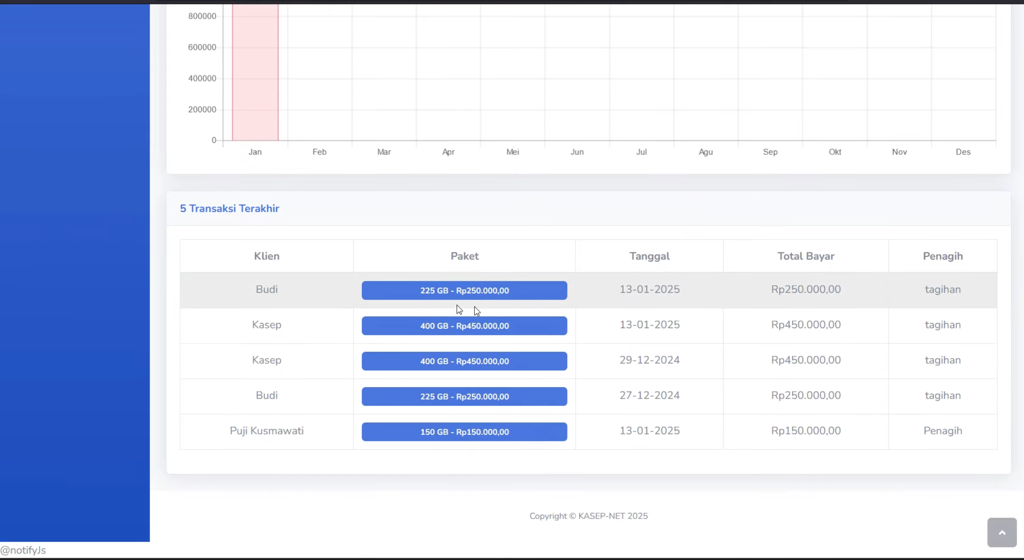
Task: Click the date 29-12-2024
Action: [649, 360]
